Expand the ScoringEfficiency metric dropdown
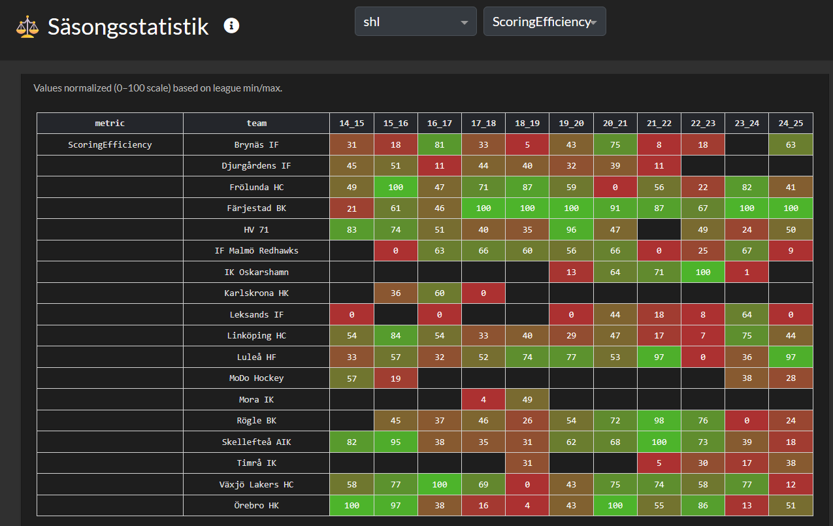 (544, 22)
